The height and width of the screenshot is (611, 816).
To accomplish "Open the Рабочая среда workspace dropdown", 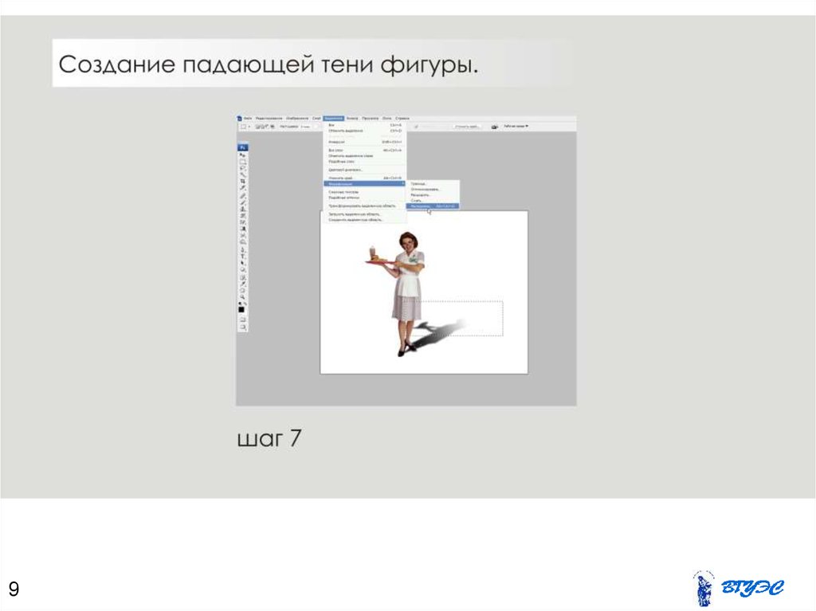I will 516,126.
